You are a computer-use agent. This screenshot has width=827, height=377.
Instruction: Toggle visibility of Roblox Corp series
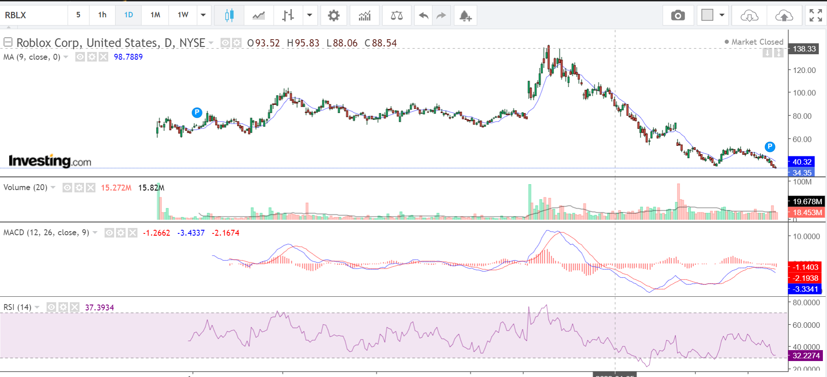pos(225,43)
